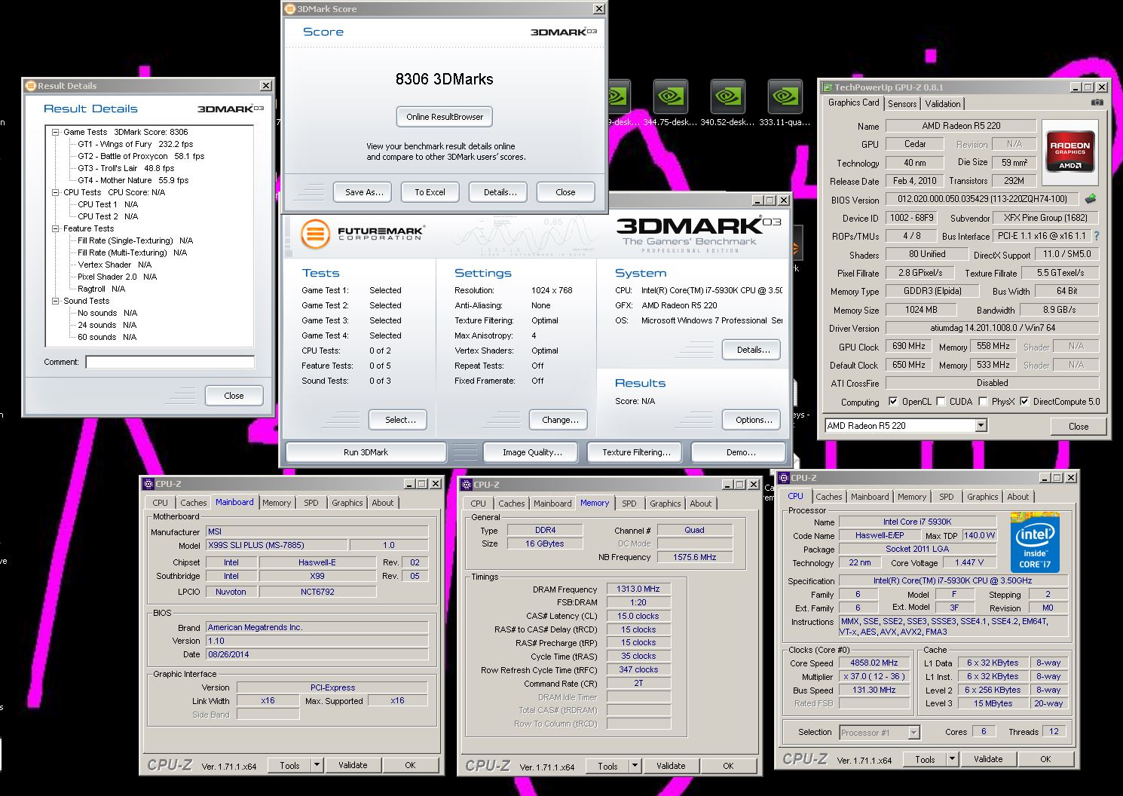Open SPD tab in CPU-Z Mainboard window
Screen dimensions: 1123x796
click(311, 503)
